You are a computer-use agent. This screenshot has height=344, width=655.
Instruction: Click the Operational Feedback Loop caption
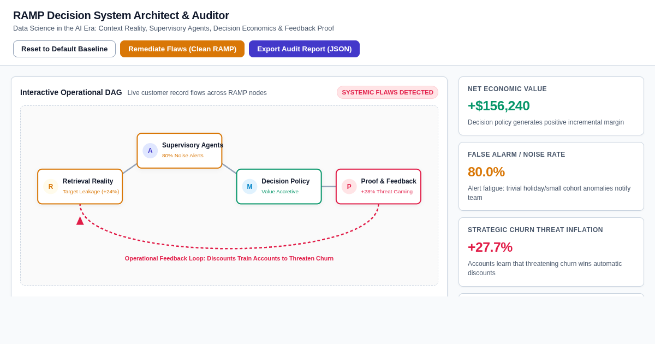tap(229, 258)
